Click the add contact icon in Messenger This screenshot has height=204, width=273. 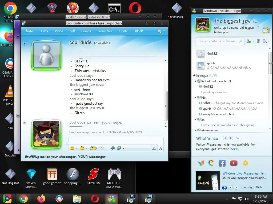[x=249, y=41]
